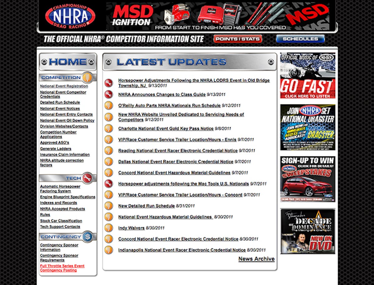Open the blue Schedules button
The height and width of the screenshot is (285, 374).
pyautogui.click(x=300, y=39)
